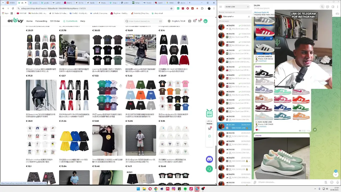Open the Windows Start menu
This screenshot has width=341, height=192.
138,189
